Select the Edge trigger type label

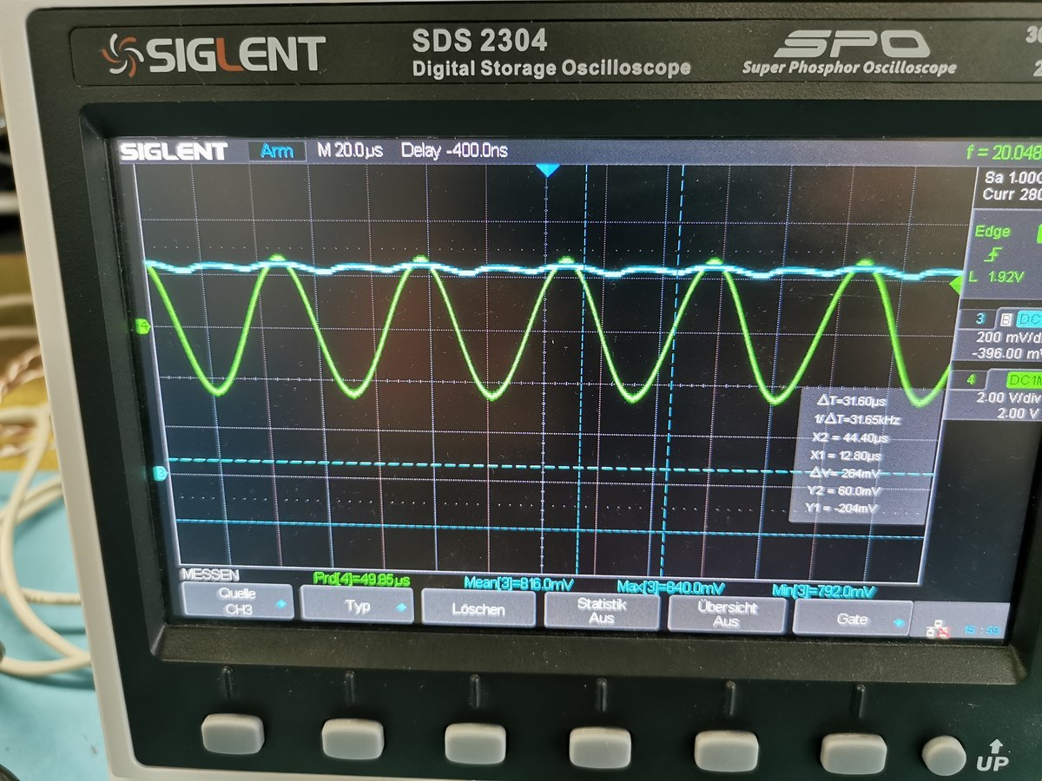tap(993, 231)
